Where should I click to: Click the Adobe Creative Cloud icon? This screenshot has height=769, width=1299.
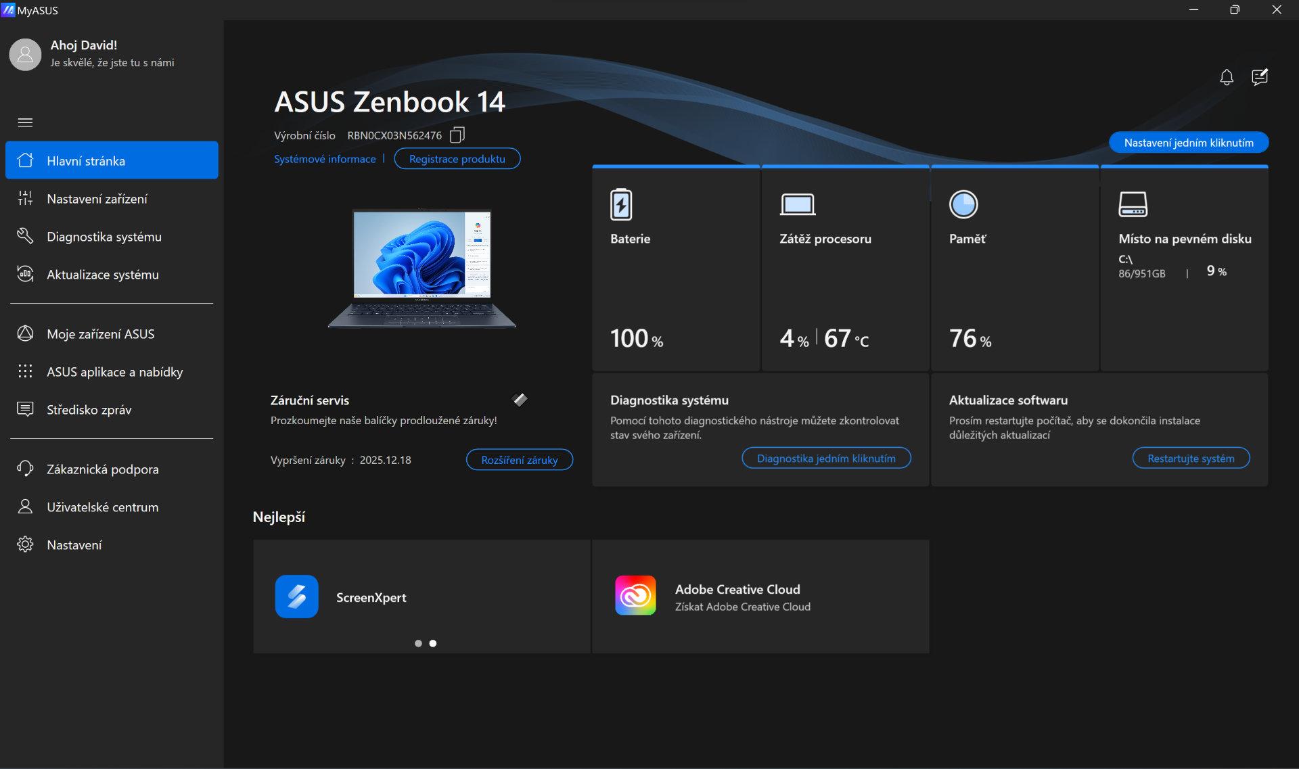[635, 595]
